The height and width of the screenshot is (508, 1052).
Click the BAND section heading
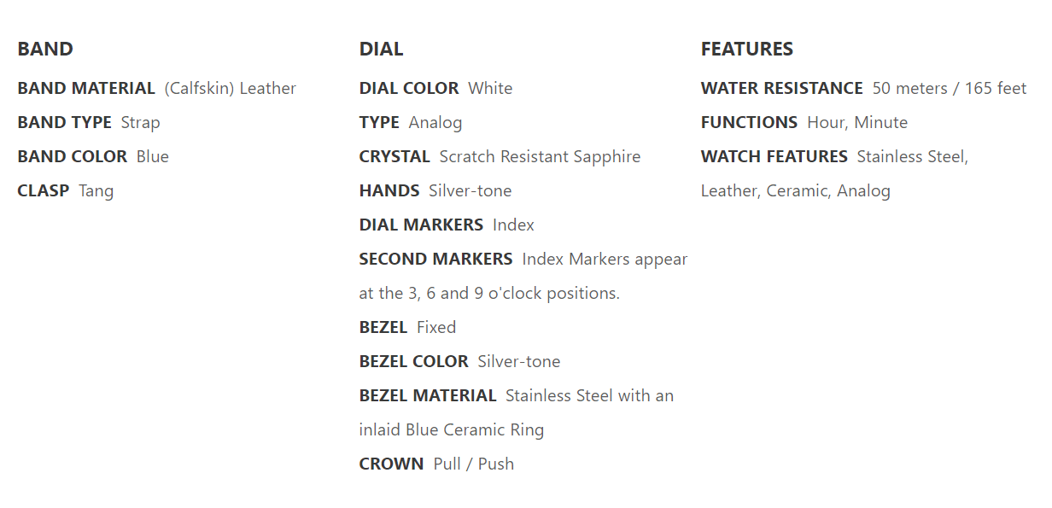coord(45,49)
